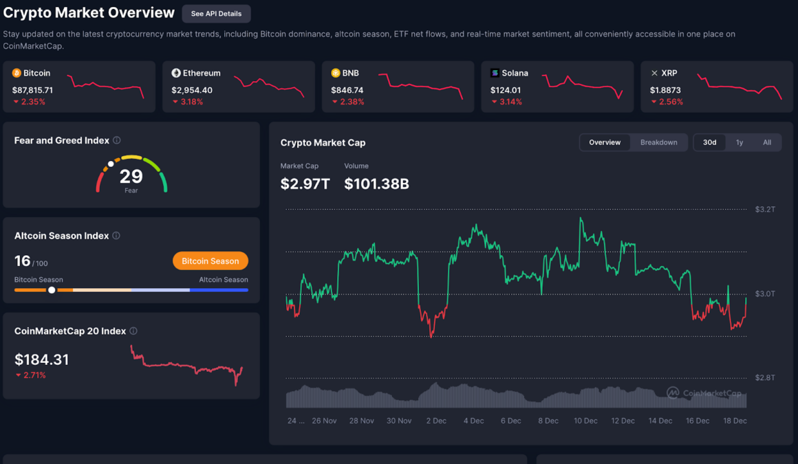
Task: Select the 1y time range
Action: click(x=740, y=142)
